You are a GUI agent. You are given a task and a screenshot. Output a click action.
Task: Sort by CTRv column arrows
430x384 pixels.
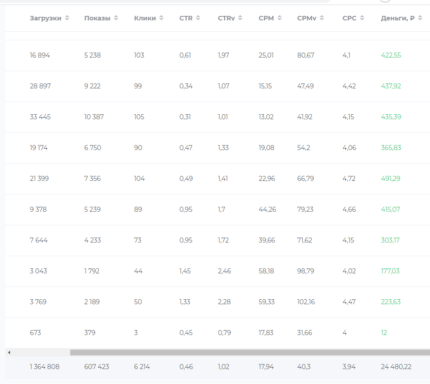[240, 18]
